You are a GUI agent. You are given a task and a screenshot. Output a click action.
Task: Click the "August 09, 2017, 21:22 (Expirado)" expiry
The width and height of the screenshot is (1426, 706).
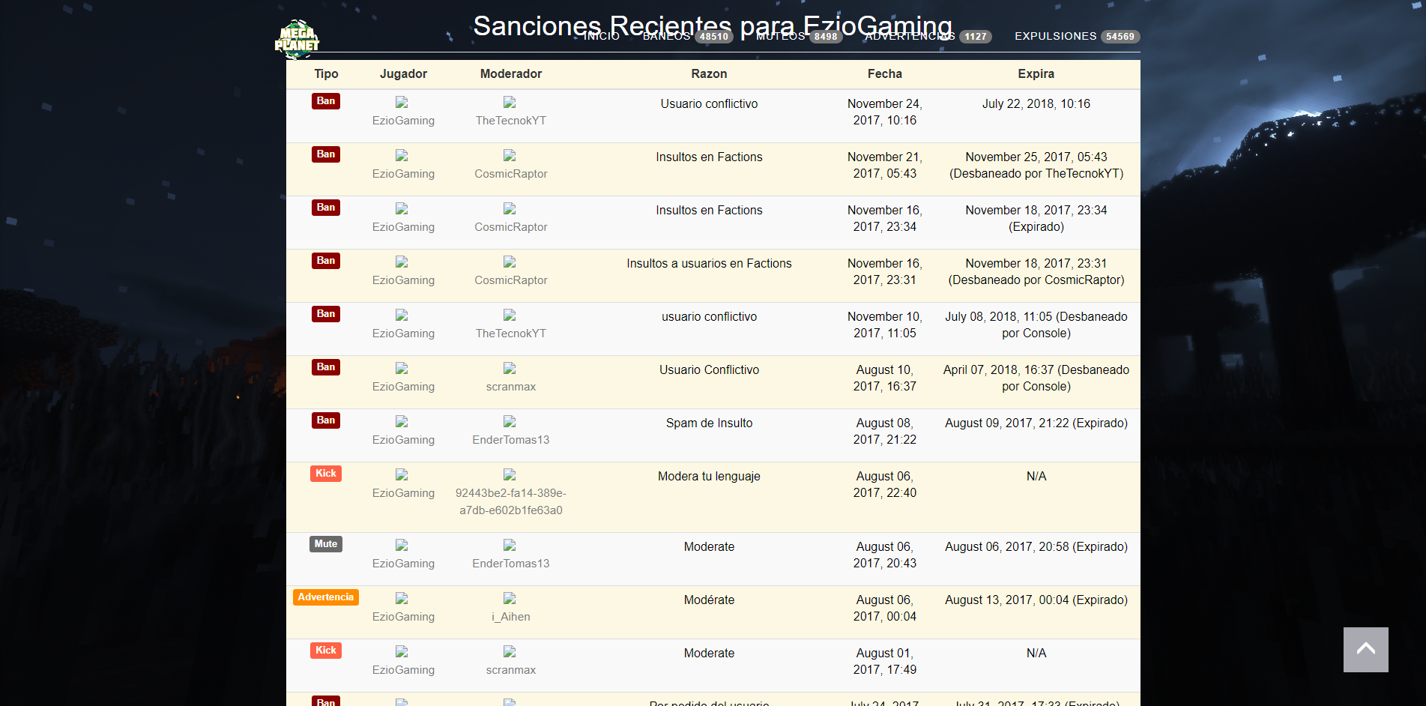pos(1036,423)
